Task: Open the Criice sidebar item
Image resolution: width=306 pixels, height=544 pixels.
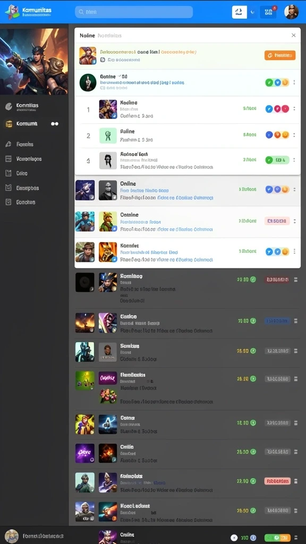Action: click(16, 173)
